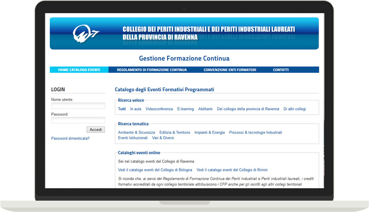
Task: Select Processi & tecnologie Industriali theme
Action: (255, 132)
